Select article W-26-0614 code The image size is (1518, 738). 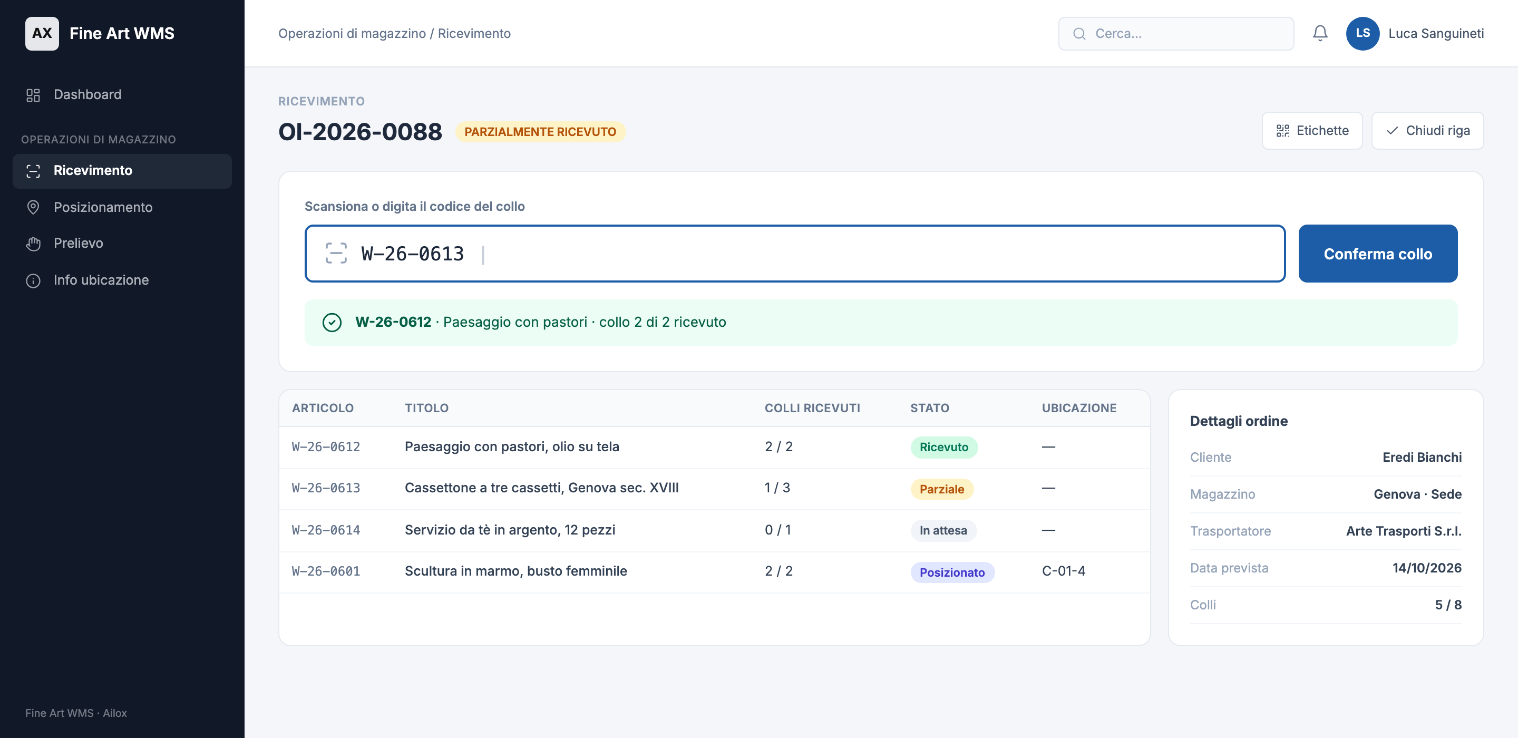pyautogui.click(x=326, y=530)
